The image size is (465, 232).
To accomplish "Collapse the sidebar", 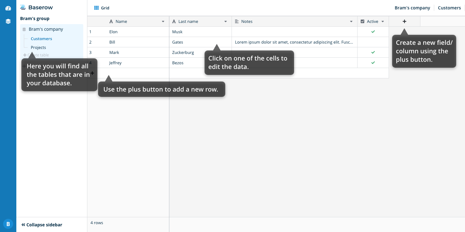I will (x=42, y=225).
